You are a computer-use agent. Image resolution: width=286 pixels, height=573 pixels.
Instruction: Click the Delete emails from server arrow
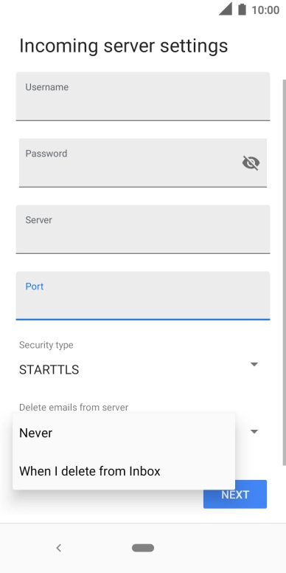coord(254,431)
